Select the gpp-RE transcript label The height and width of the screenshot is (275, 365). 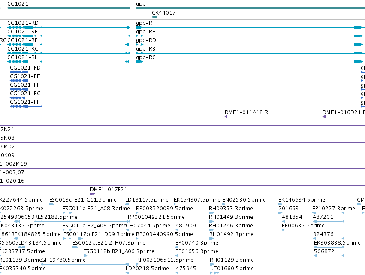click(x=145, y=32)
